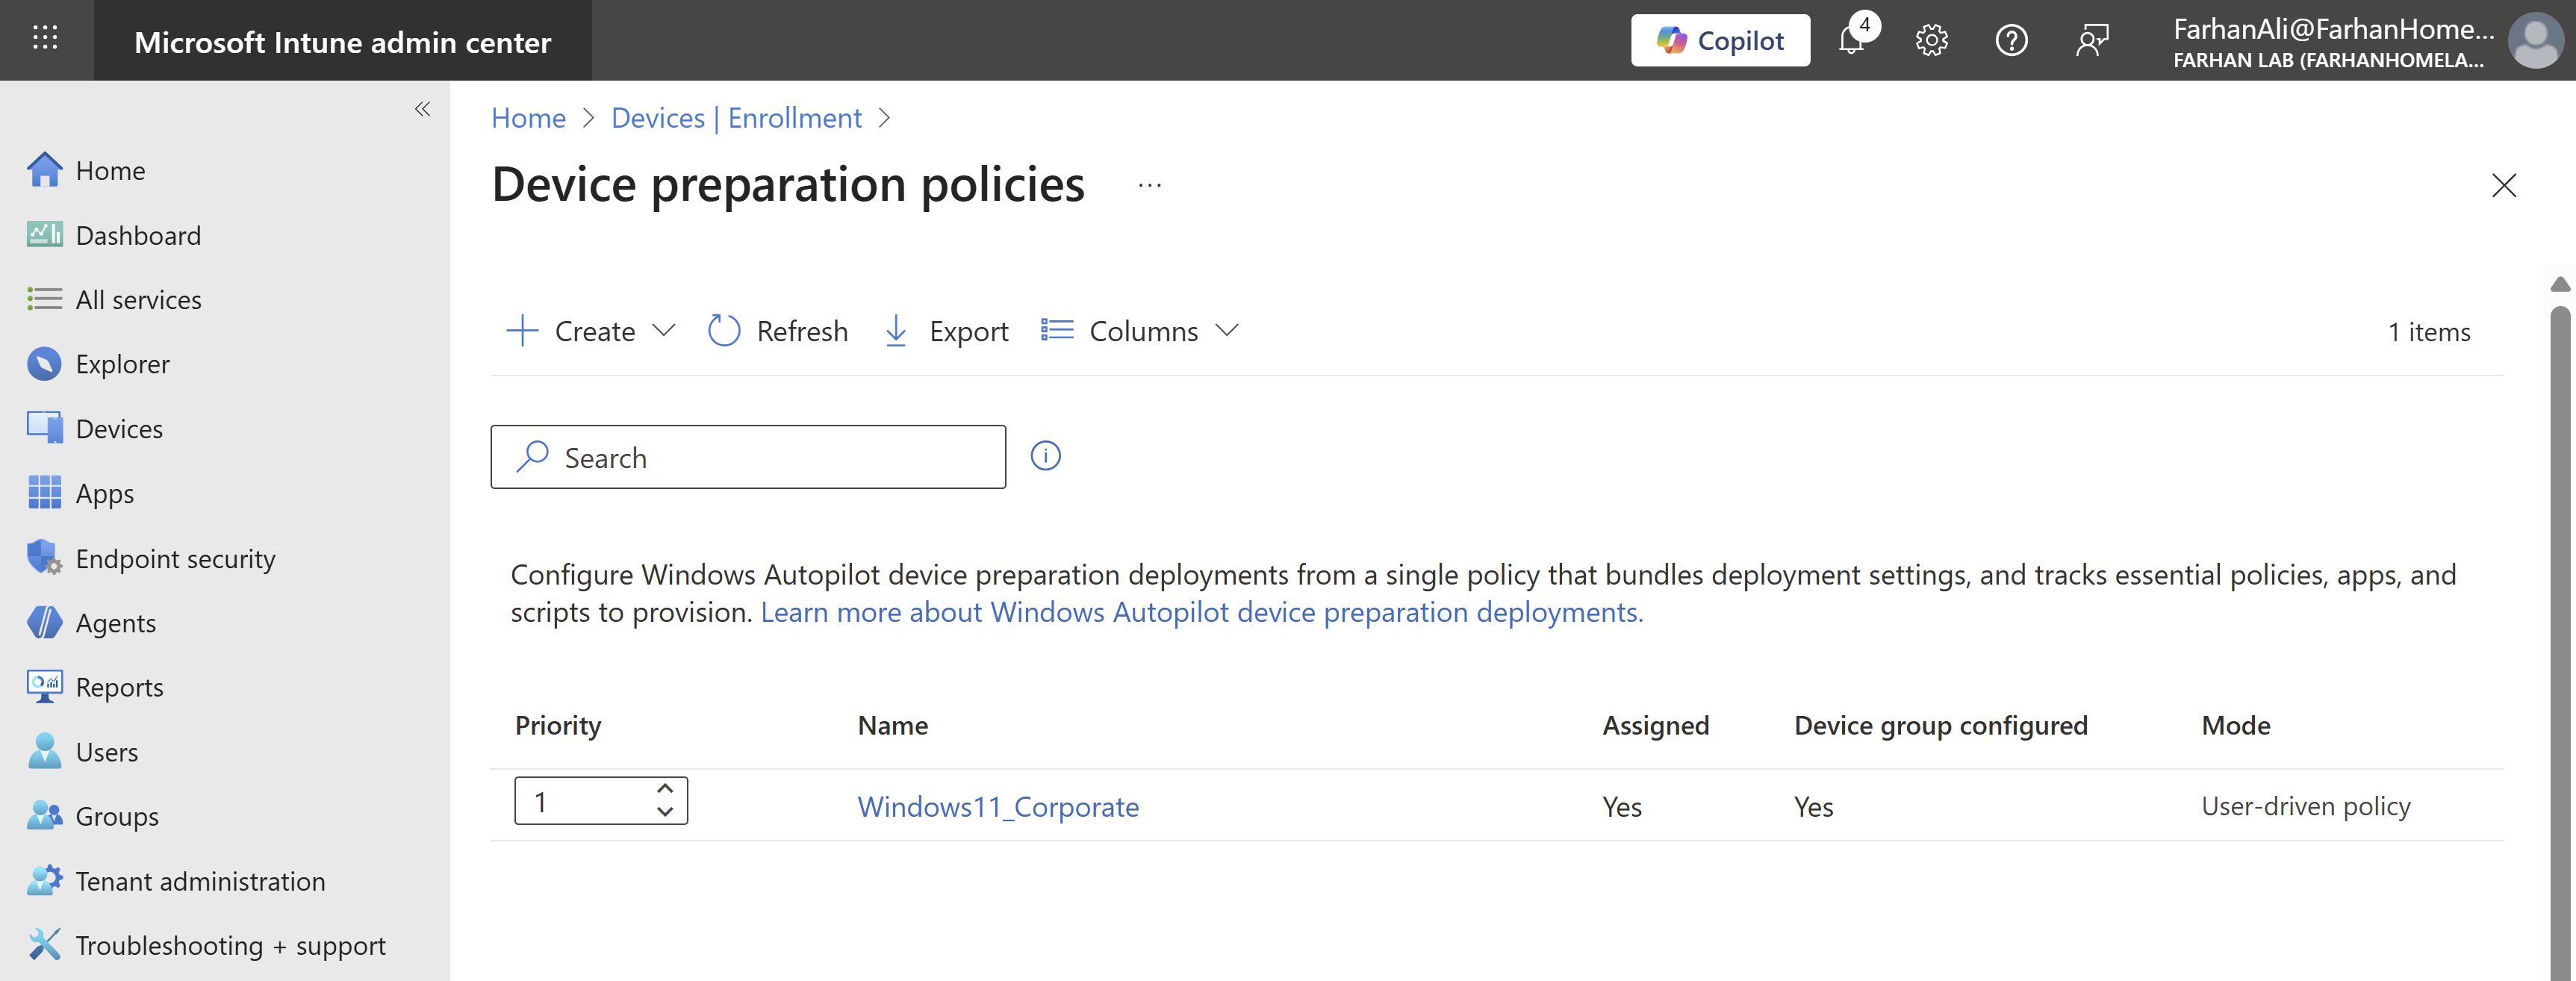Decrease priority with stepper down arrow

665,812
